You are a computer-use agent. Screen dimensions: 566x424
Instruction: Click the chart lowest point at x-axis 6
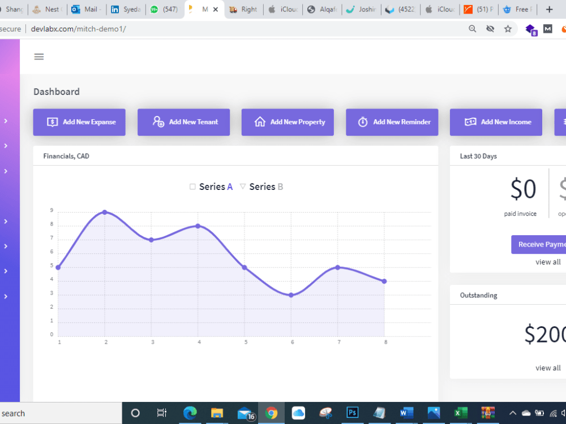(x=291, y=295)
